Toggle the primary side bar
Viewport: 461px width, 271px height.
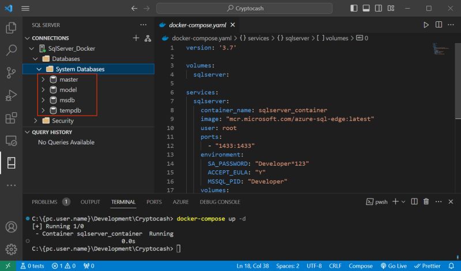click(x=354, y=8)
